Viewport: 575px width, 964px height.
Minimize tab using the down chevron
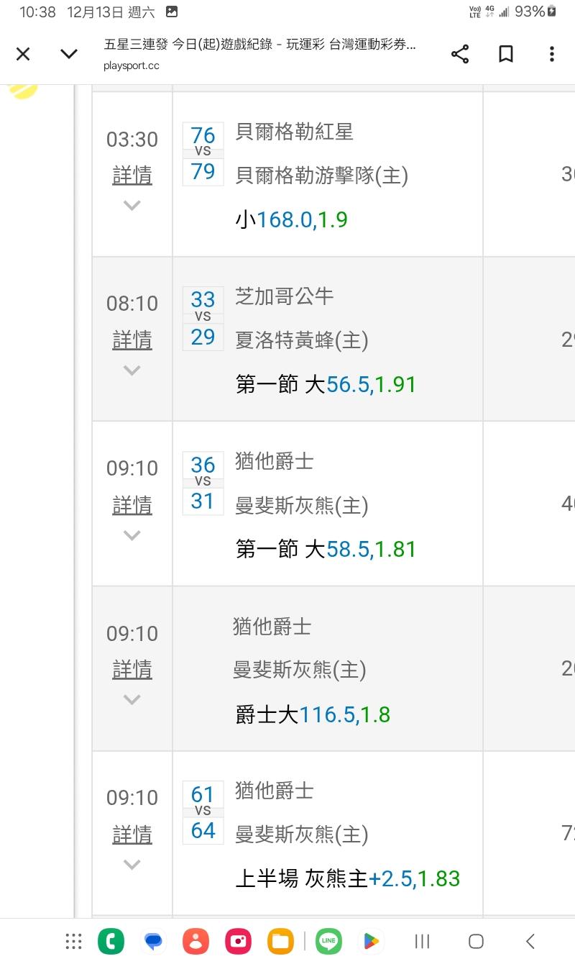click(69, 54)
